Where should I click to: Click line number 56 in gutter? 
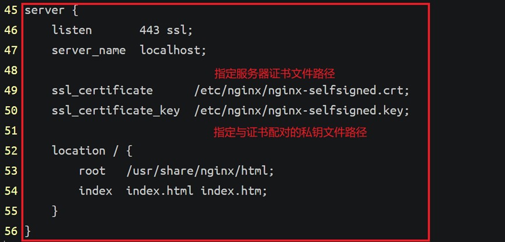tap(11, 231)
